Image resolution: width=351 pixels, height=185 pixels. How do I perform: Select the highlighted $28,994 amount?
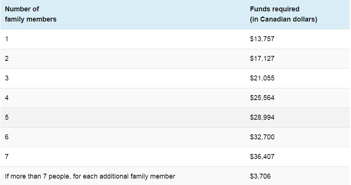click(262, 117)
